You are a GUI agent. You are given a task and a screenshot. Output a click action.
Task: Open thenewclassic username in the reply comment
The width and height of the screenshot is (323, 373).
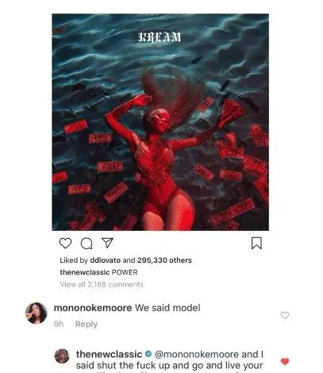(109, 354)
